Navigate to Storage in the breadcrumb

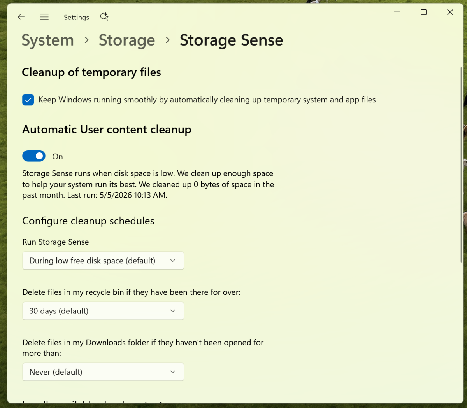click(127, 40)
